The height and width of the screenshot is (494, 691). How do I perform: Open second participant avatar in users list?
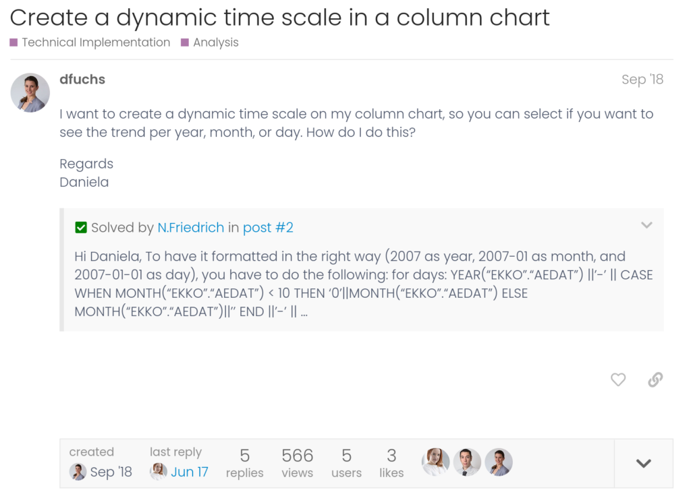coord(467,462)
